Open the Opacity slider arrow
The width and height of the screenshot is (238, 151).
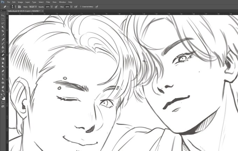tap(51, 7)
